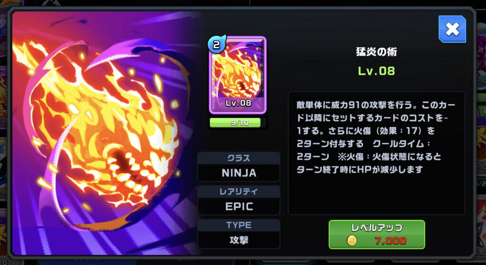Image resolution: width=486 pixels, height=265 pixels.
Task: Tap the 7,000 coin cost amount
Action: pos(390,240)
